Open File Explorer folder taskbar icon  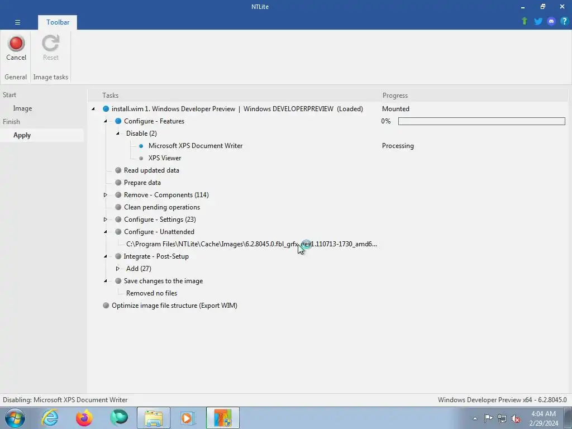click(154, 418)
